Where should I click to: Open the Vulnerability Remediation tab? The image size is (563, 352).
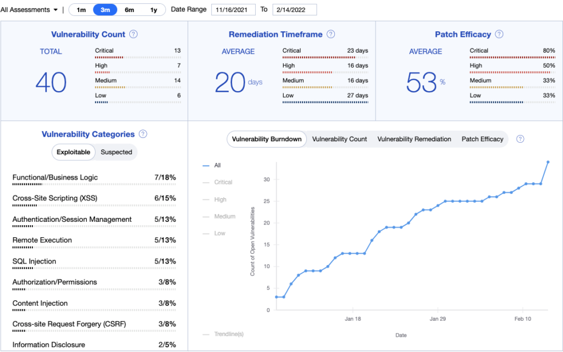tap(414, 139)
